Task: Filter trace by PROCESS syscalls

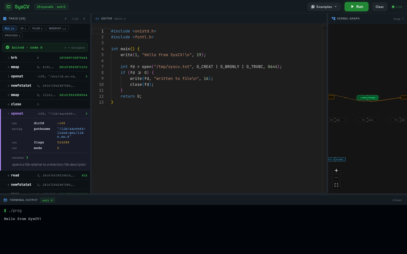Action: pyautogui.click(x=12, y=36)
